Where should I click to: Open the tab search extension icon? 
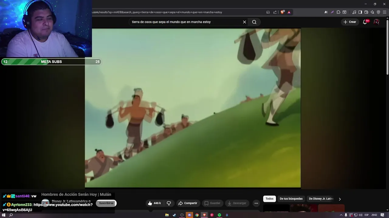[x=344, y=12]
